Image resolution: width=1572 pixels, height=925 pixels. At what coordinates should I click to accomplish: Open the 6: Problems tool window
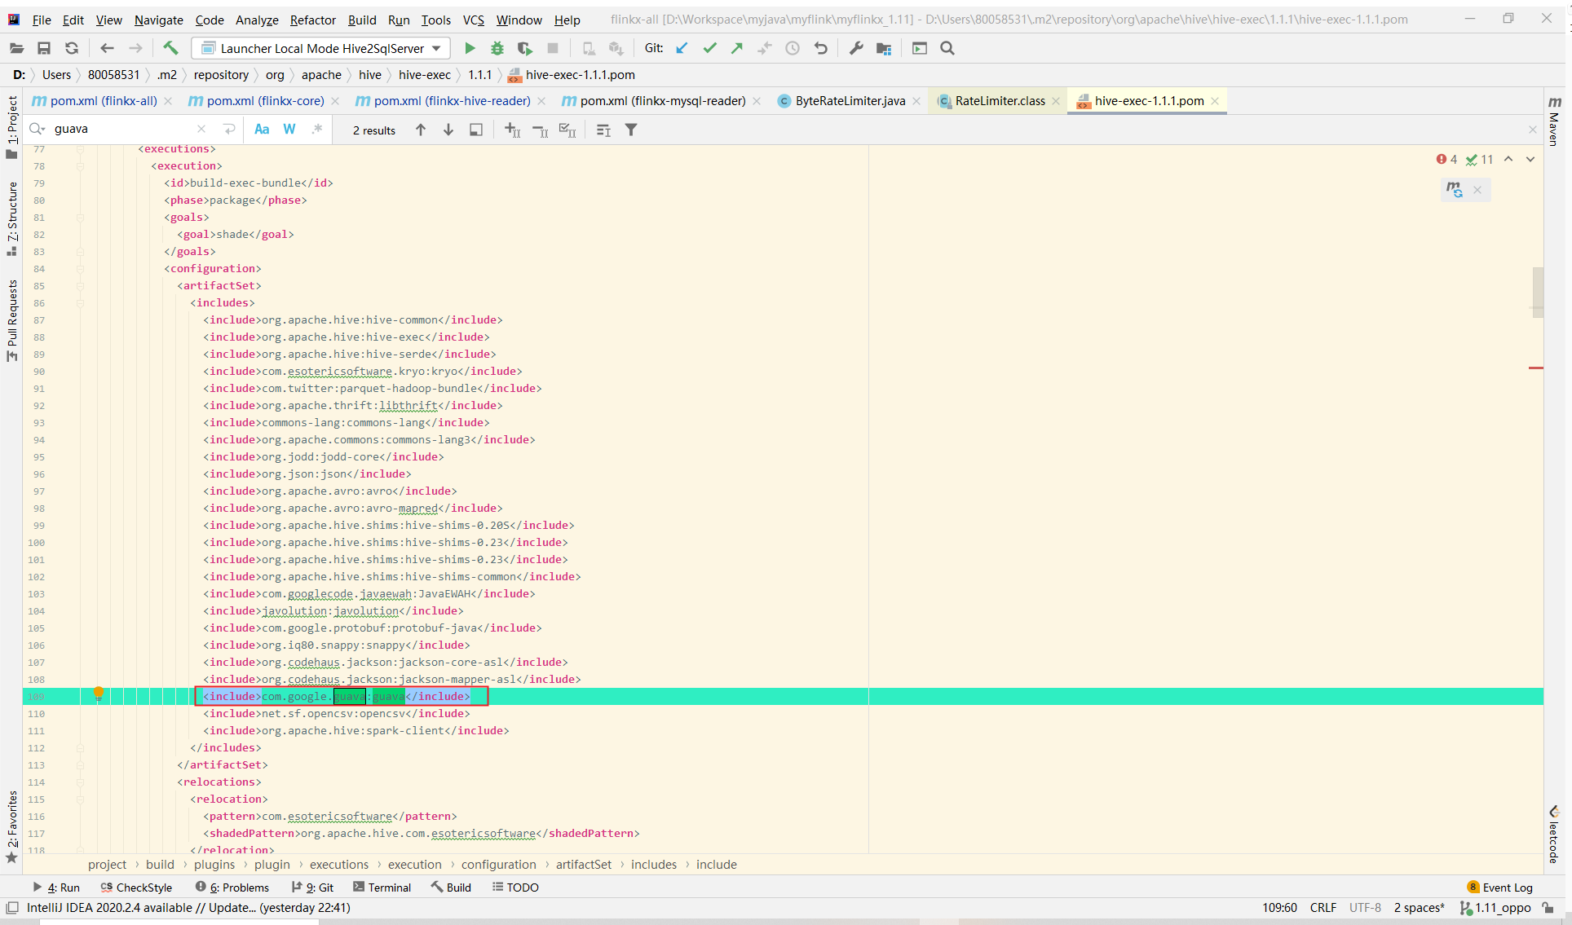coord(232,888)
